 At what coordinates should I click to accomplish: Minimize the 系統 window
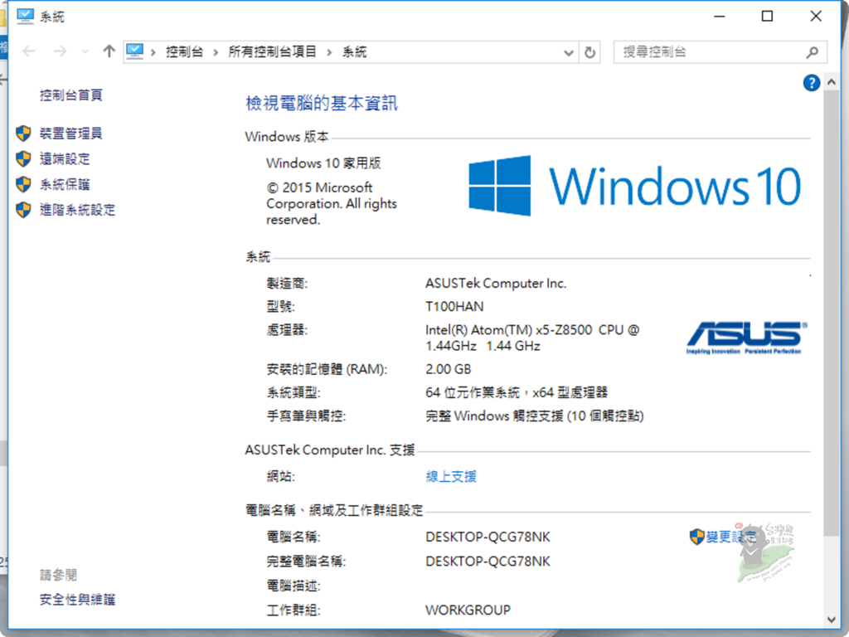point(719,17)
